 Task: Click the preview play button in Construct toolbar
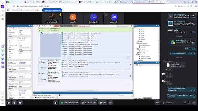pos(50,26)
